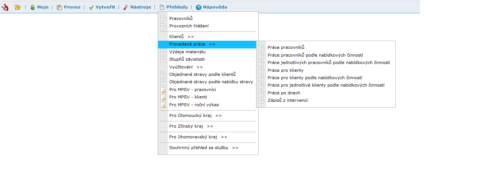Screen dimensions: 491x192
Task: Click the yellow open folder icon
Action: (17, 7)
